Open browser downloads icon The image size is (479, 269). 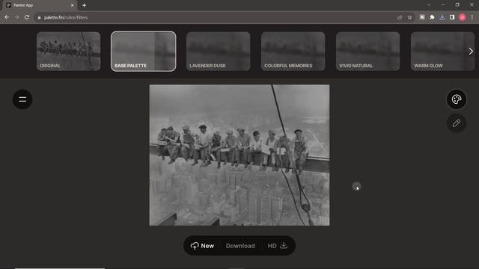442,17
